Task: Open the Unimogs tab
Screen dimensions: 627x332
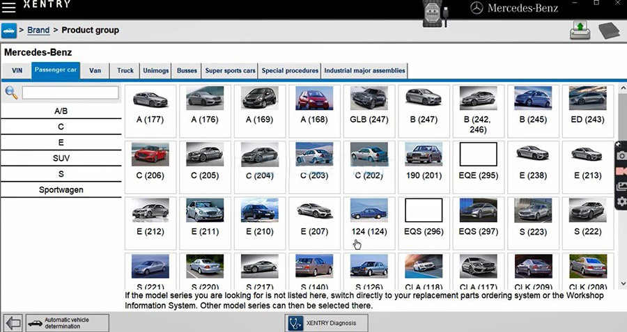Action: point(155,71)
